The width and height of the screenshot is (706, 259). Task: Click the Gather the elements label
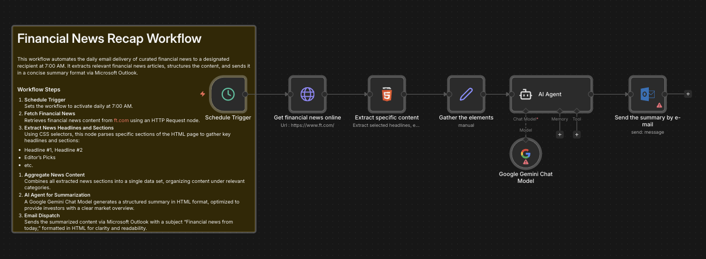tap(466, 117)
